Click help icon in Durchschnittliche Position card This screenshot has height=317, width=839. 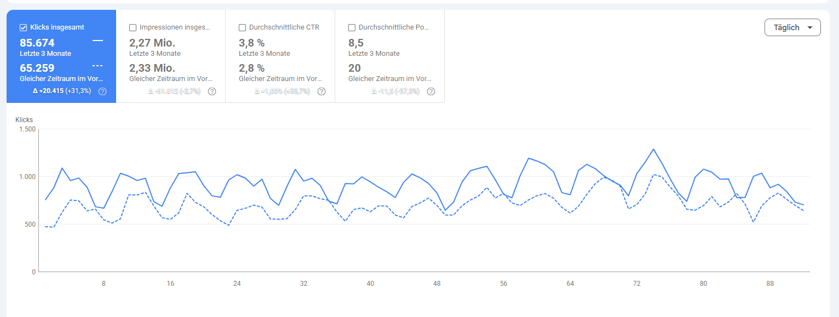[431, 91]
